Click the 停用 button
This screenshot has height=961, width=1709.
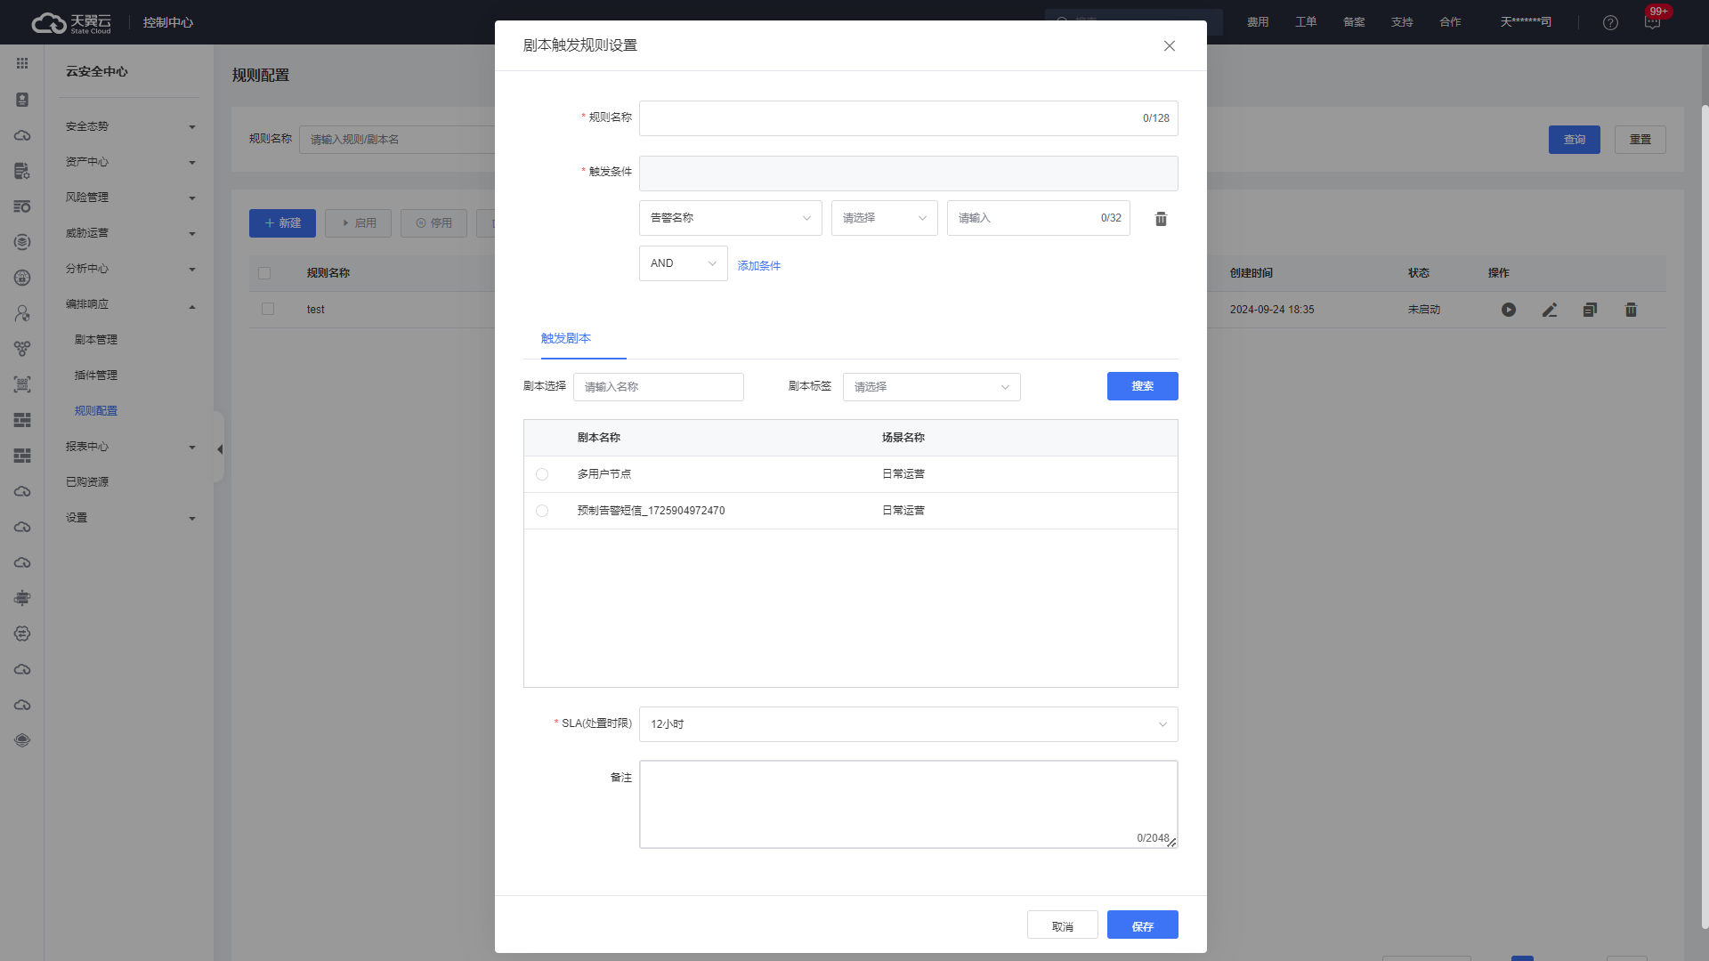(433, 223)
